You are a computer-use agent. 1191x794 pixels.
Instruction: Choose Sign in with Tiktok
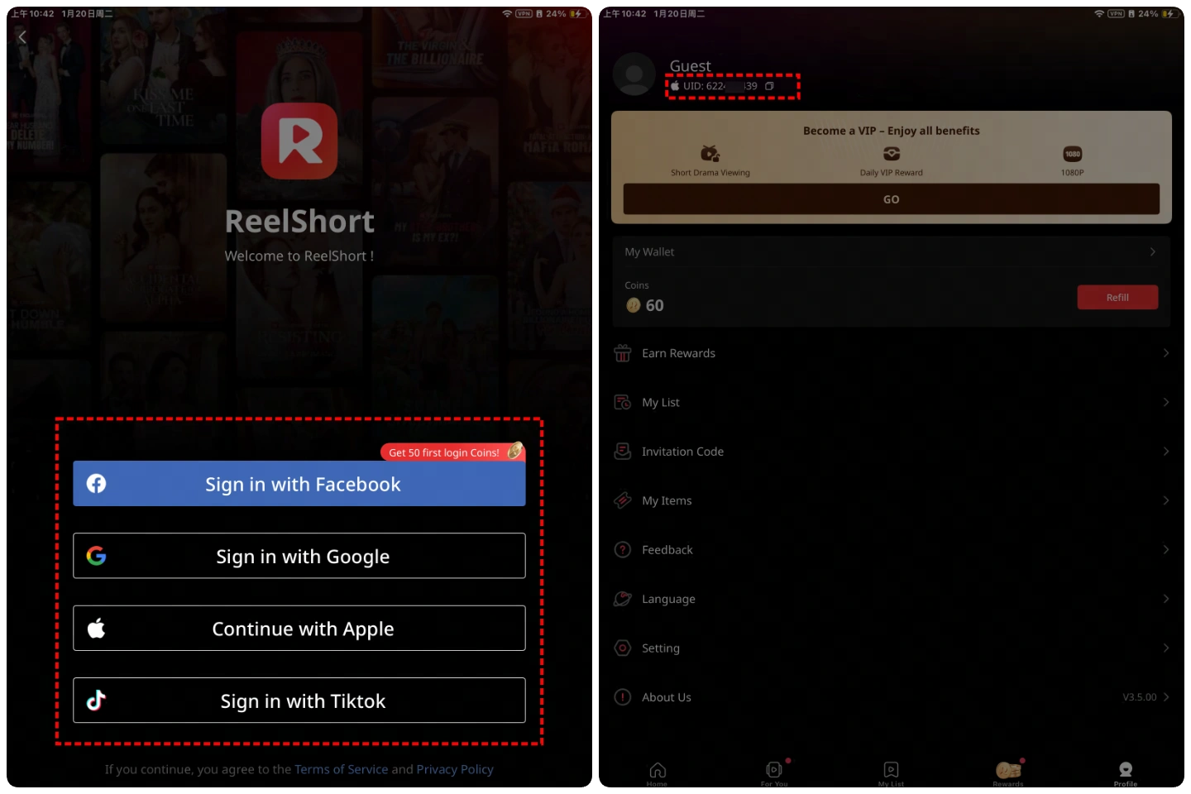tap(299, 701)
